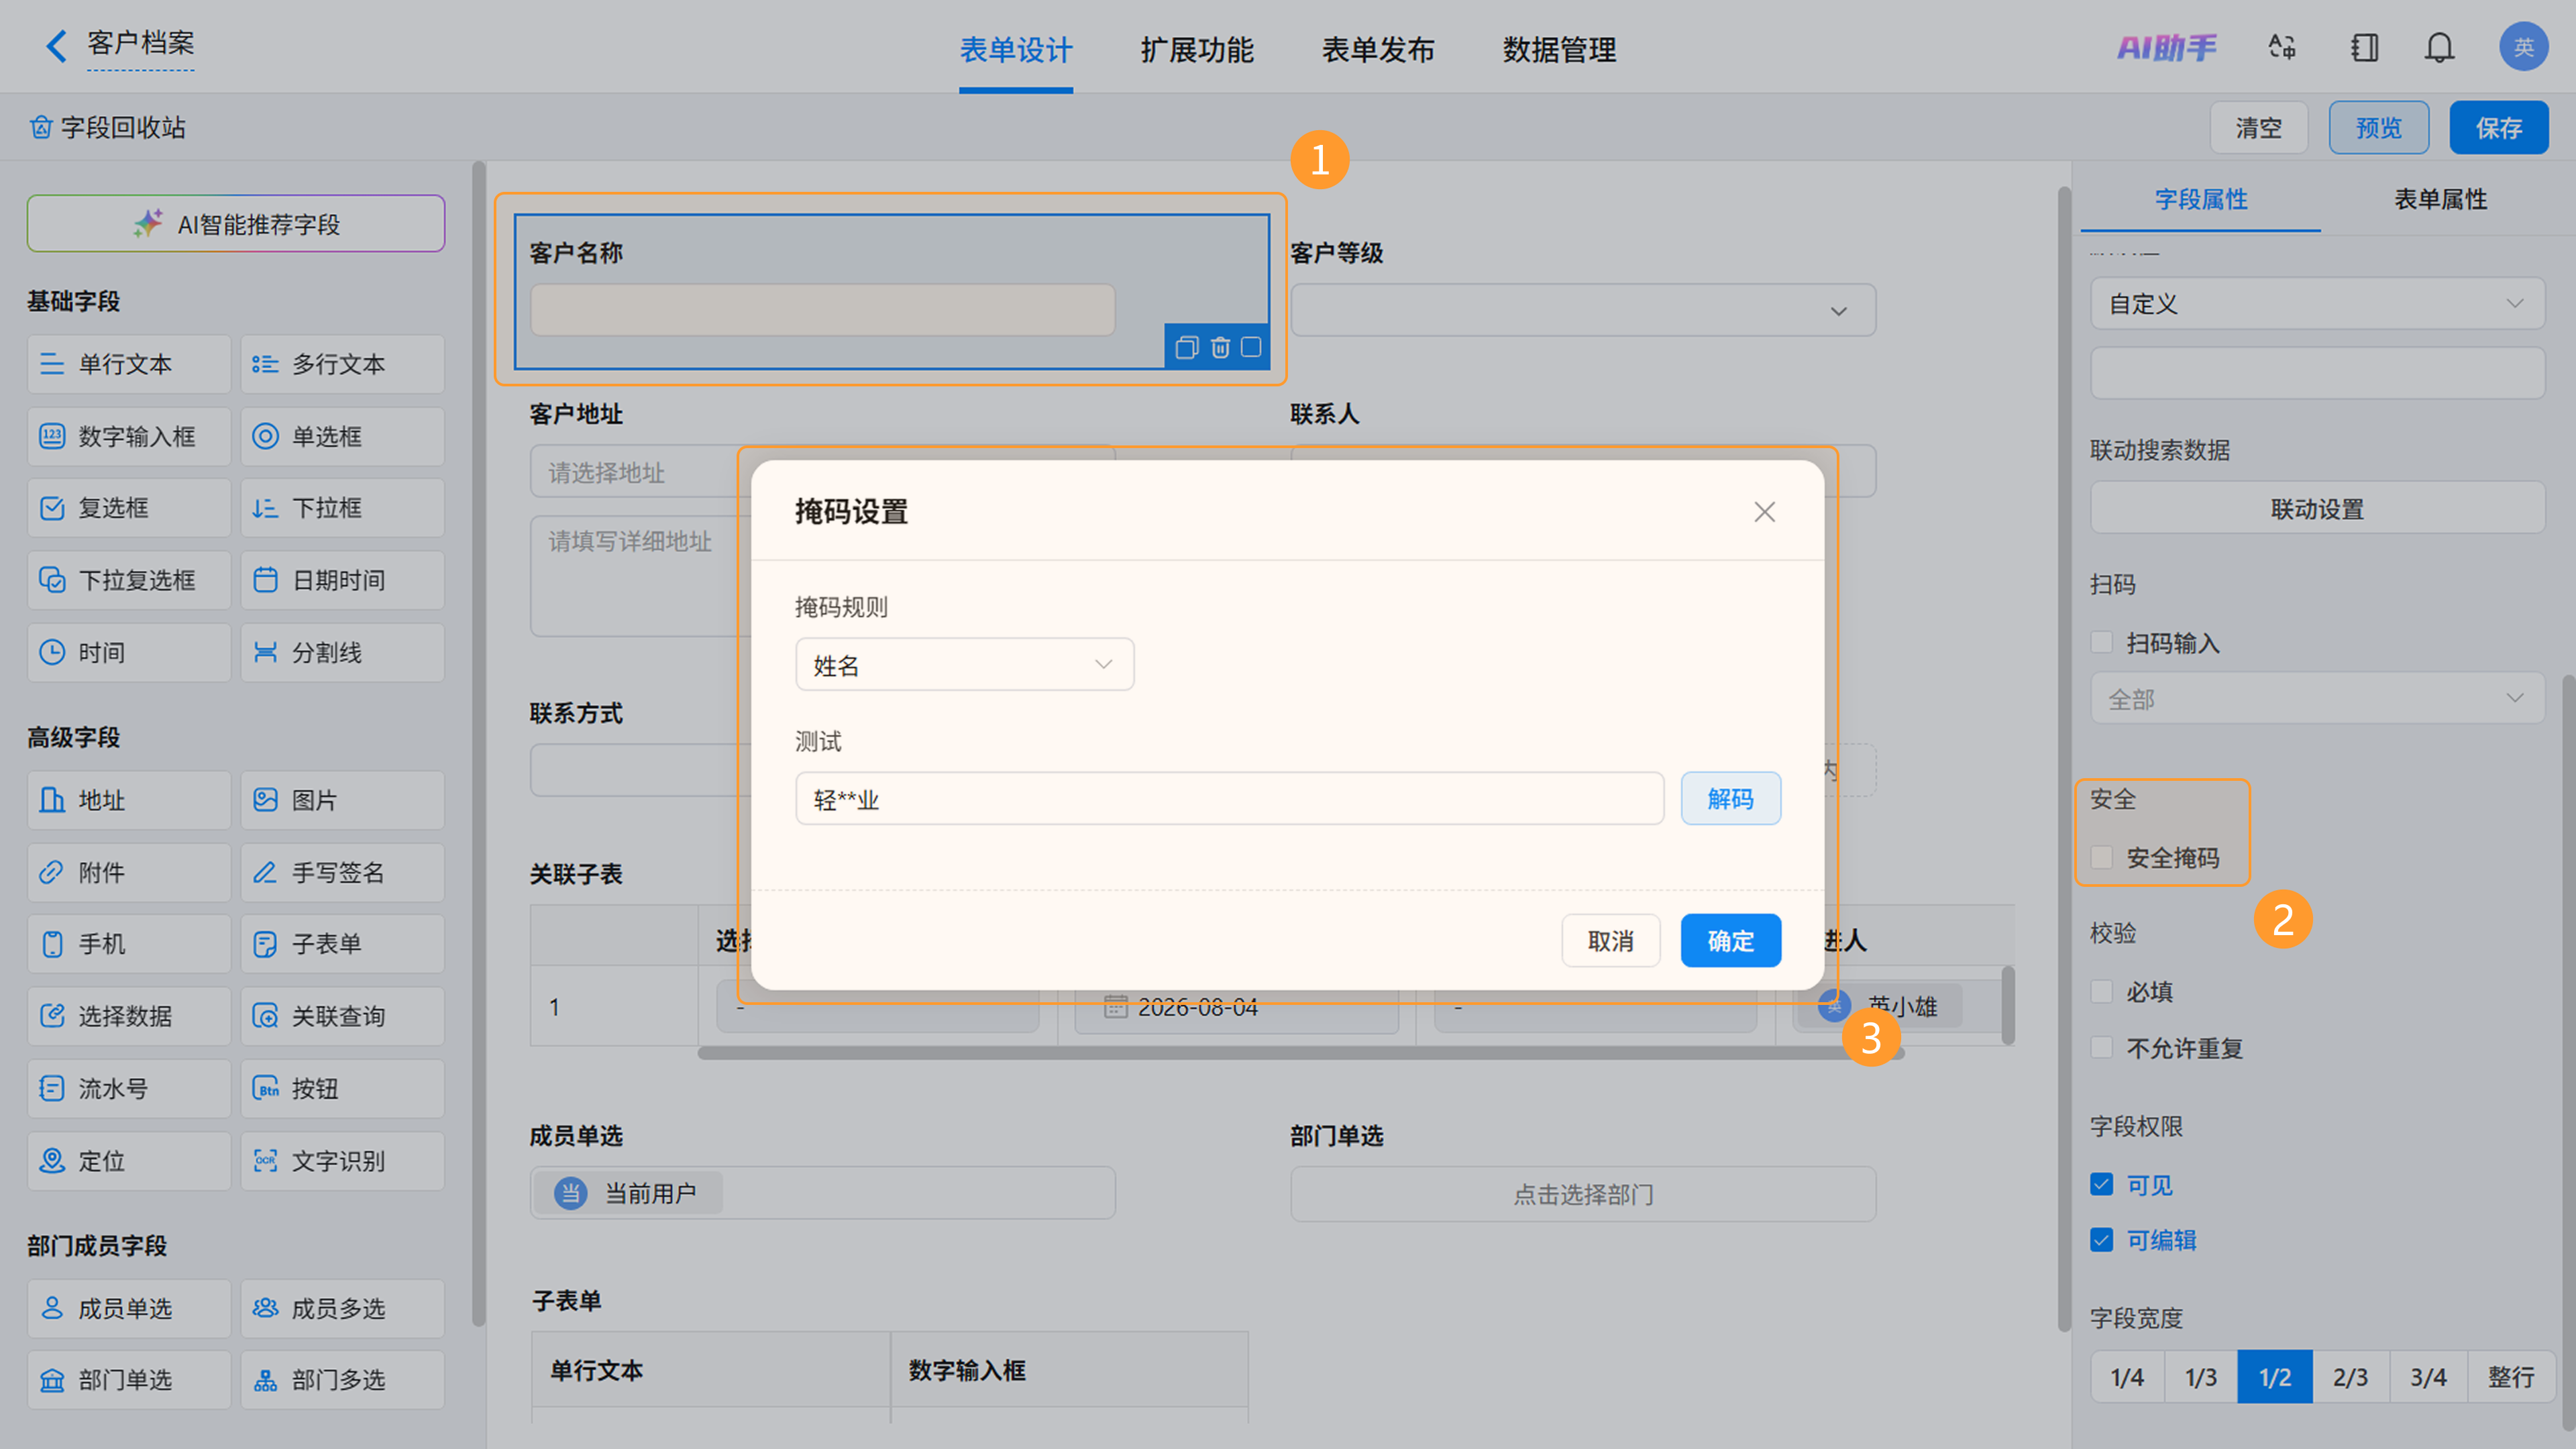
Task: Open the 字段回收站 recycle bin
Action: click(x=108, y=127)
